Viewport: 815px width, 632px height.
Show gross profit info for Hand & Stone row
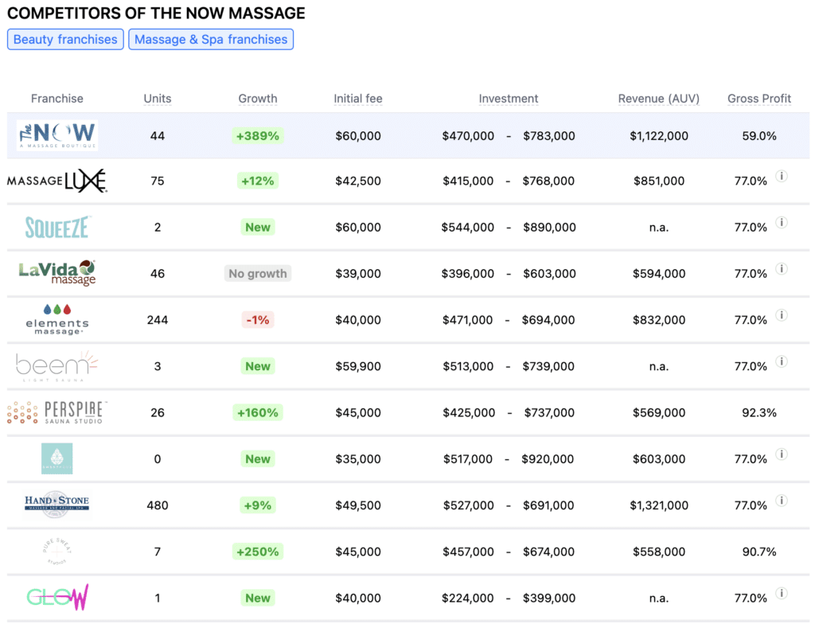coord(782,501)
